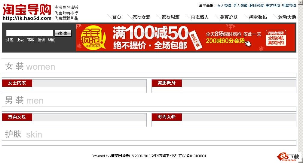Select the 淘宝数码 nav item
The image size is (303, 163).
258,17
